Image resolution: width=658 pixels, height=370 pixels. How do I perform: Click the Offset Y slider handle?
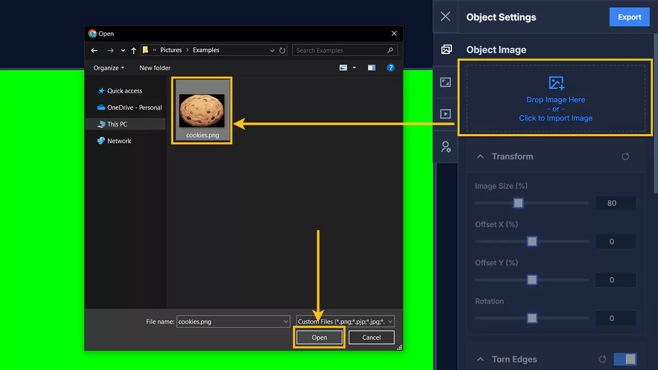(532, 280)
